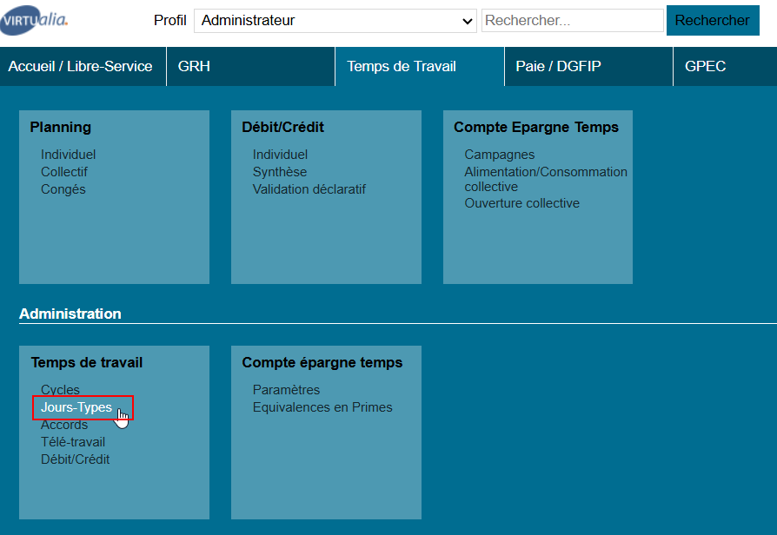The height and width of the screenshot is (535, 777).
Task: Open the GPEC tab
Action: 705,66
